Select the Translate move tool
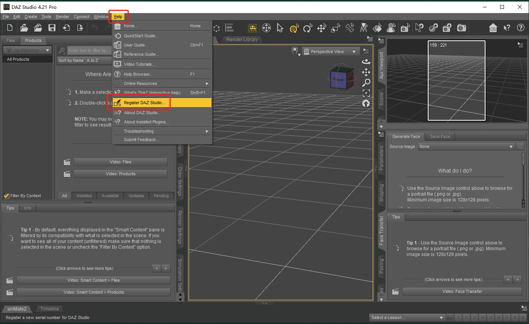This screenshot has width=529, height=324. (321, 28)
